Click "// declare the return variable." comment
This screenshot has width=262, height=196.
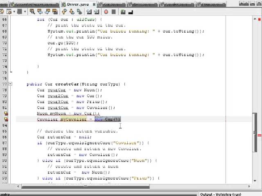click(77, 131)
